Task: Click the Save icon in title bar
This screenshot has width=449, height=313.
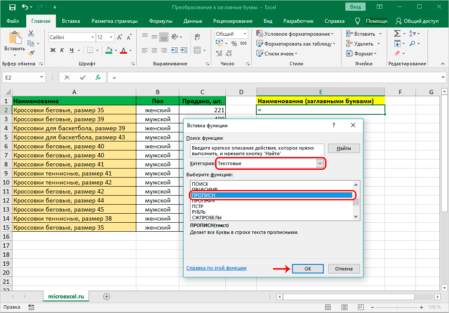Action: click(12, 7)
